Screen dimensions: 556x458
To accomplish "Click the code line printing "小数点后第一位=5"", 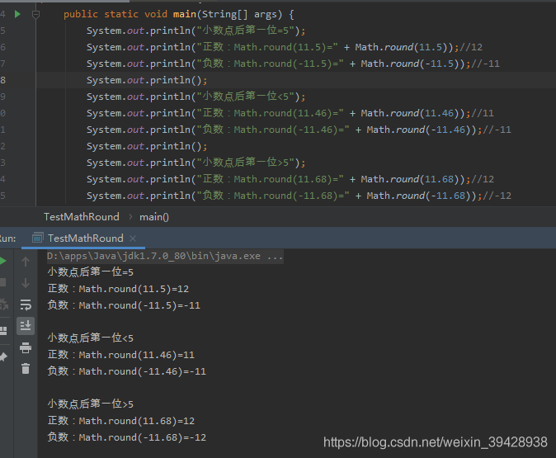I will pos(196,31).
